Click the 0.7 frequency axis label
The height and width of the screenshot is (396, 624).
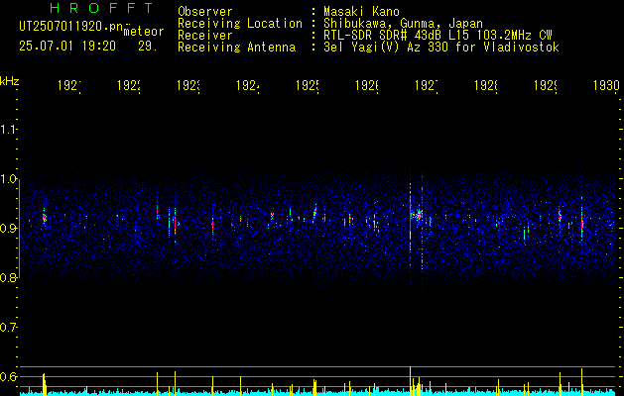point(9,328)
